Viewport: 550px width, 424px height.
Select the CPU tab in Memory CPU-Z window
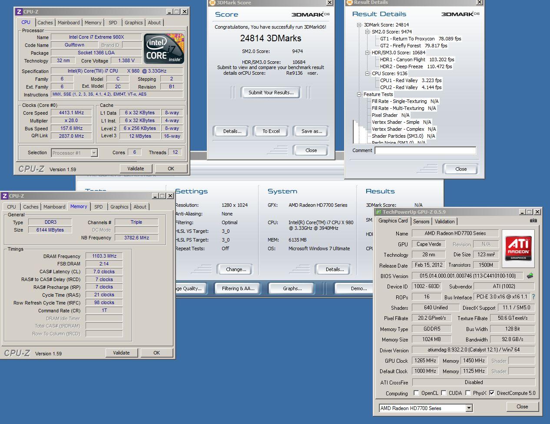click(x=12, y=207)
